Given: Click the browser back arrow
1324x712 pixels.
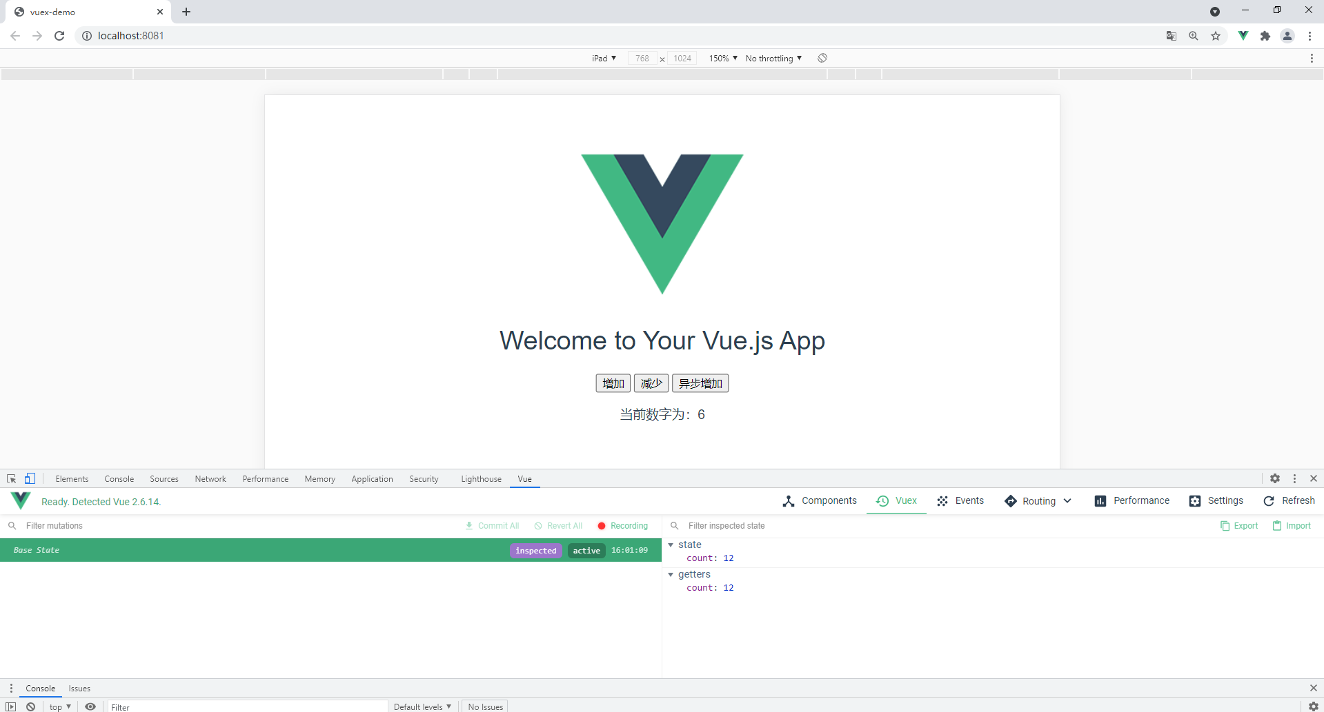Looking at the screenshot, I should (x=15, y=36).
